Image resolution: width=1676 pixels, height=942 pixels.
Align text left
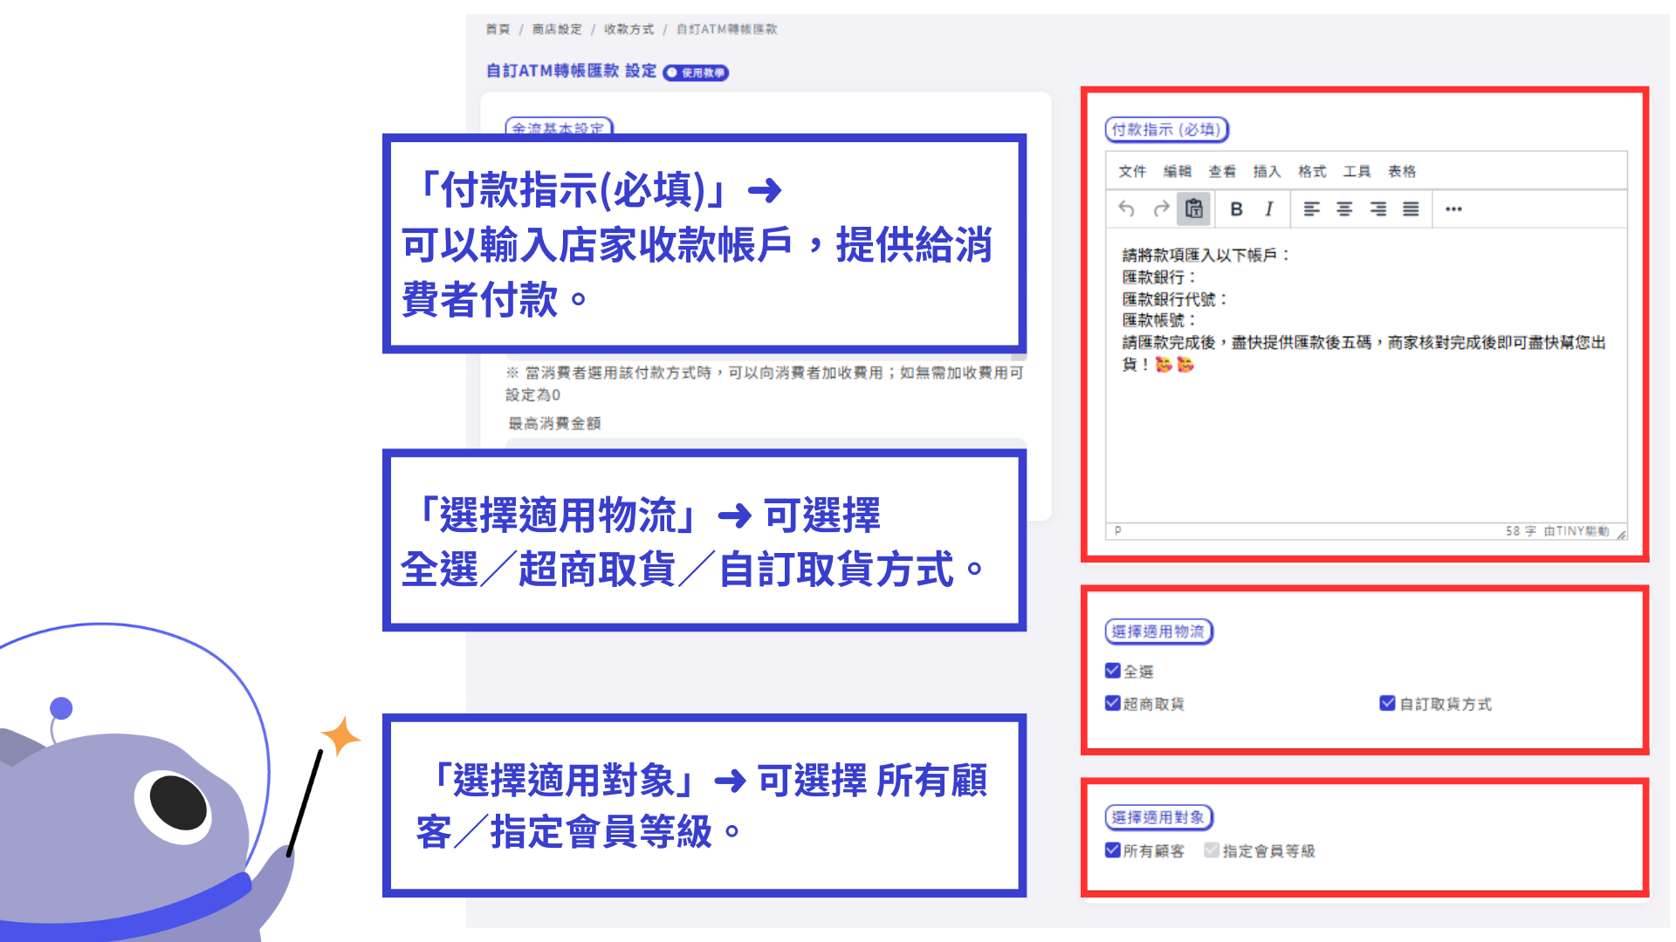pos(1311,209)
